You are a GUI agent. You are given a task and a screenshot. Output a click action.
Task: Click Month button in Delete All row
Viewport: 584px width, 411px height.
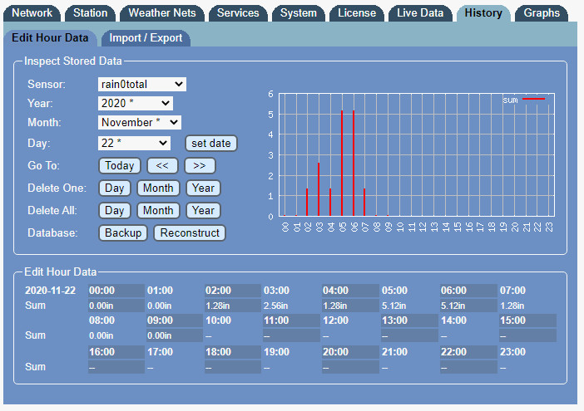[x=158, y=211]
